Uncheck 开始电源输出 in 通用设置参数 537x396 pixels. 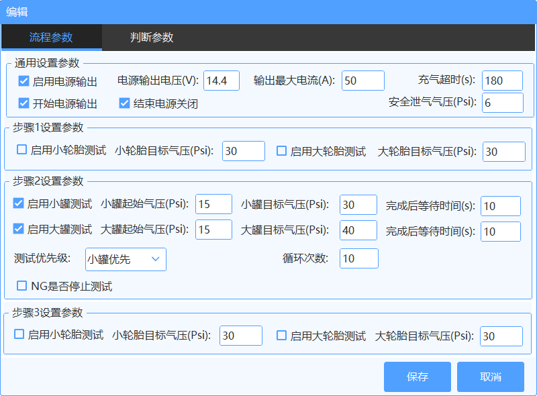click(22, 102)
